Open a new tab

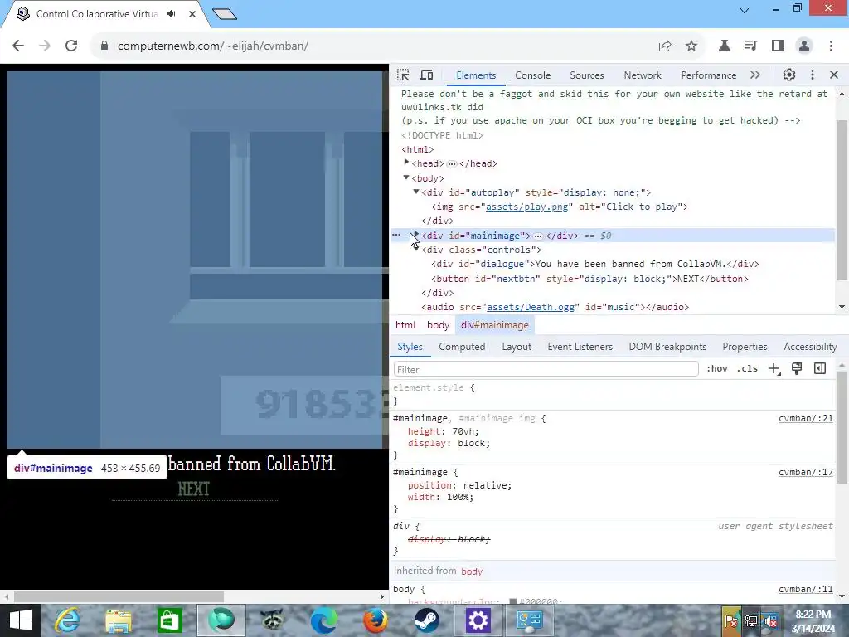(x=225, y=14)
